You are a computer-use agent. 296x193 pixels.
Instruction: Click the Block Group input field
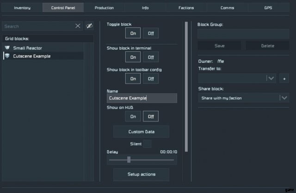243,34
